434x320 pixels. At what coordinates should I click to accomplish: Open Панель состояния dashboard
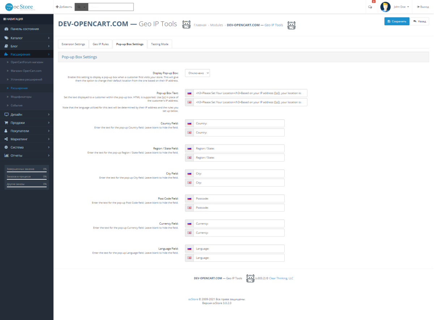pos(27,29)
